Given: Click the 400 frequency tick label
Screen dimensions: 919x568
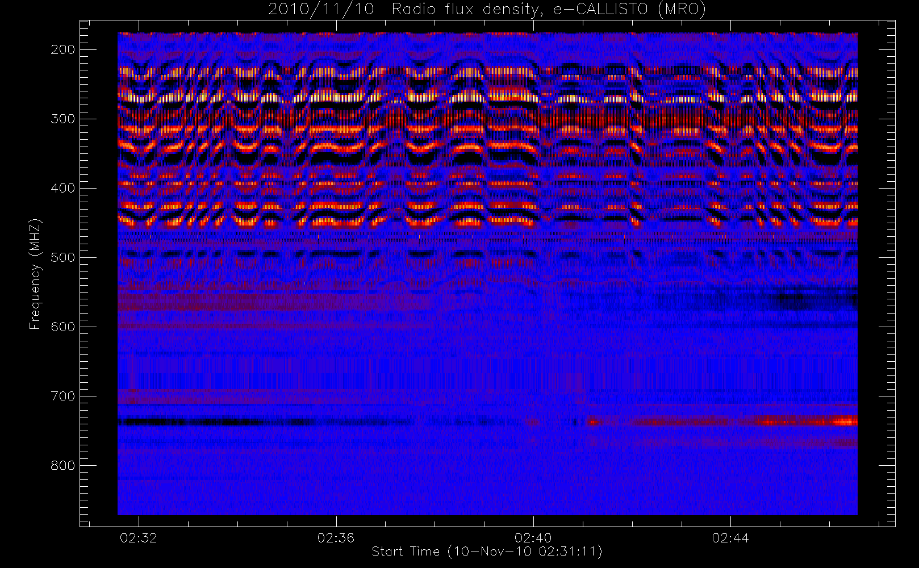Looking at the screenshot, I should pos(63,188).
